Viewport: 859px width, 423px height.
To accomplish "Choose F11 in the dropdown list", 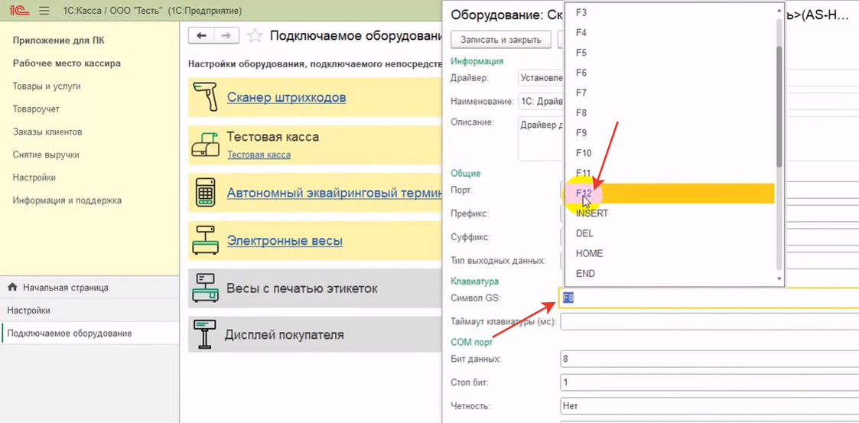I will 671,173.
